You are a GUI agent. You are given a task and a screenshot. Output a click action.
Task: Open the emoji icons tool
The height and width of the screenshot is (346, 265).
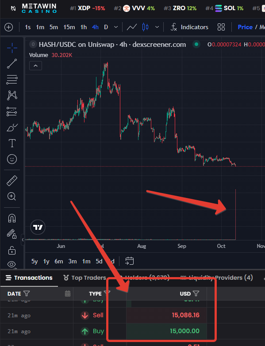coord(12,159)
